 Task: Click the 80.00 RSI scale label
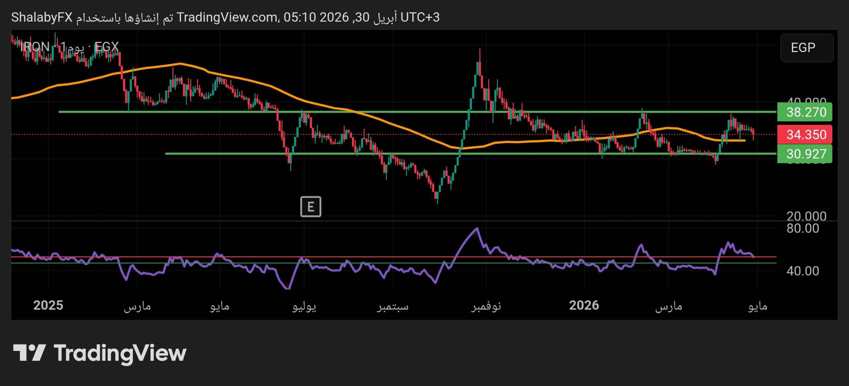pos(803,228)
